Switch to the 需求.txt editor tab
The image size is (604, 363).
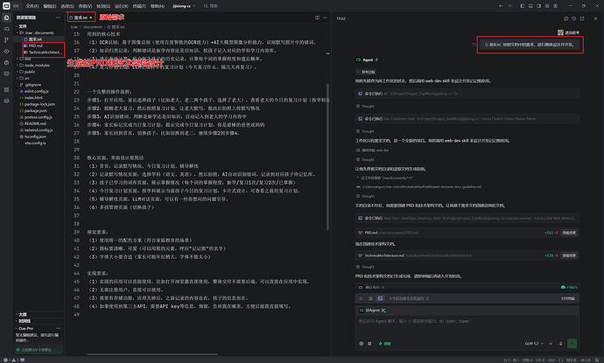point(81,17)
